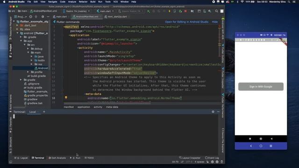The image size is (299, 168).
Task: Click the meta-data breadcrumb
Action: [x=112, y=107]
